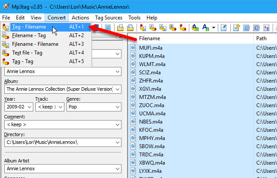Viewport: 277px width, 178px height.
Task: Open the Track dropdown
Action: [x=60, y=108]
